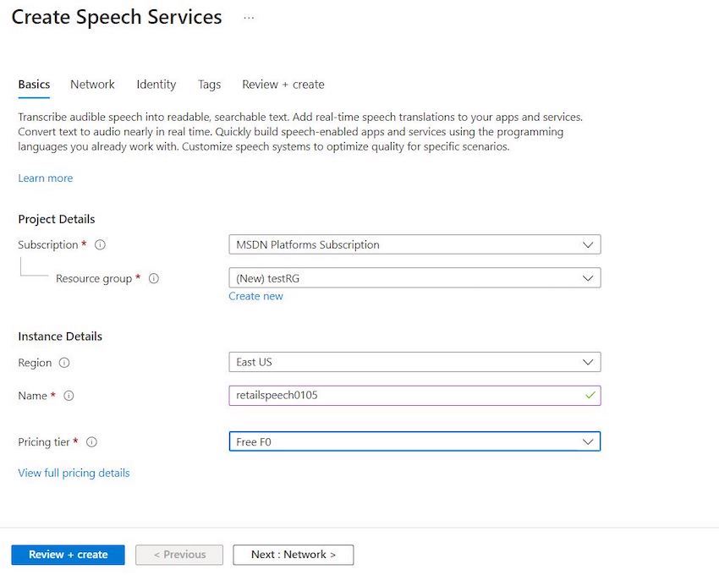Open the ellipsis menu beside the page title

(248, 17)
